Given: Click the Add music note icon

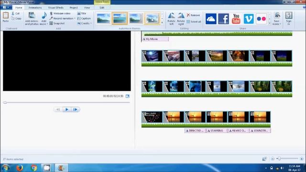Looking at the screenshot, I should [x=44, y=16].
